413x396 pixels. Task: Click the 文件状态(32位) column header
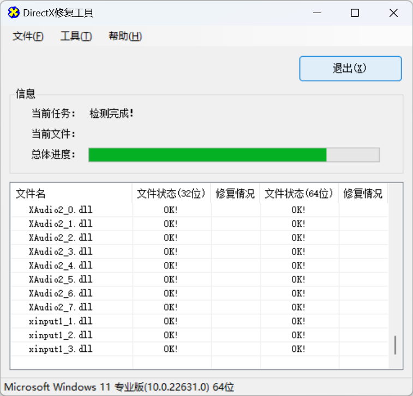171,194
